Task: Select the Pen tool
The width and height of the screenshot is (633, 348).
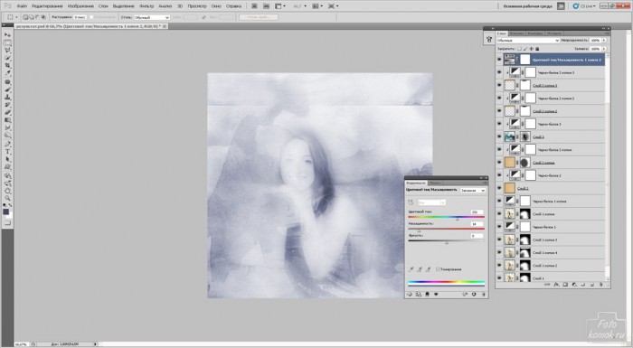Action: click(7, 144)
